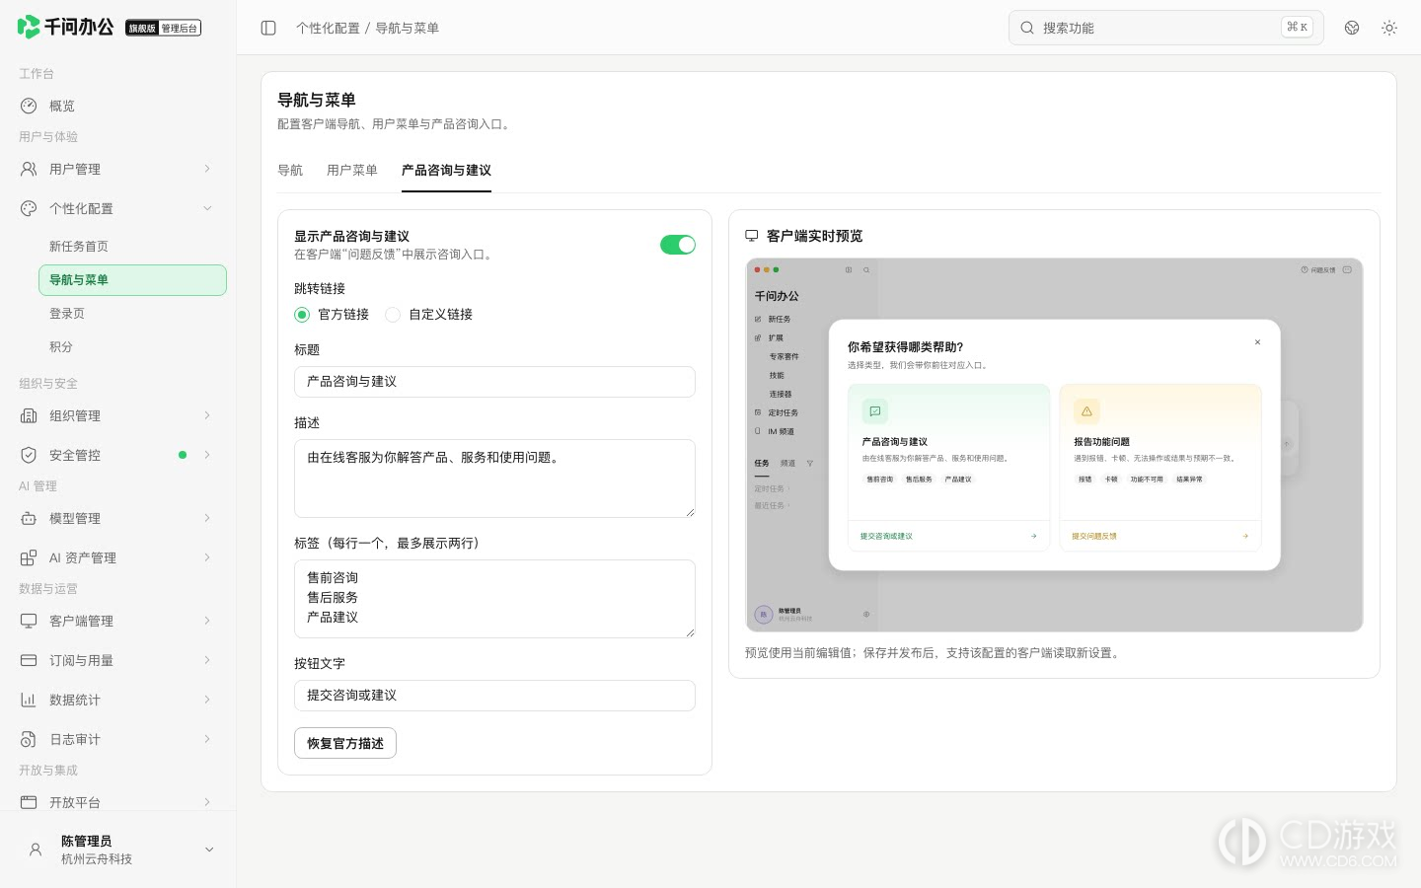1421x888 pixels.
Task: Click the search magnifier icon
Action: tap(1027, 28)
